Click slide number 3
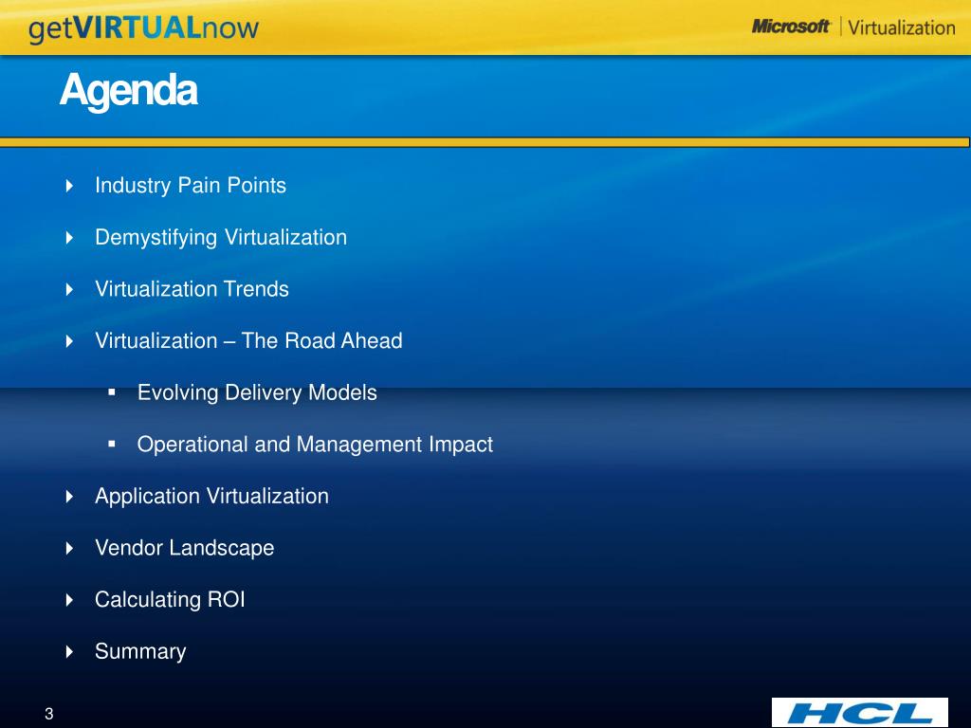 click(49, 714)
